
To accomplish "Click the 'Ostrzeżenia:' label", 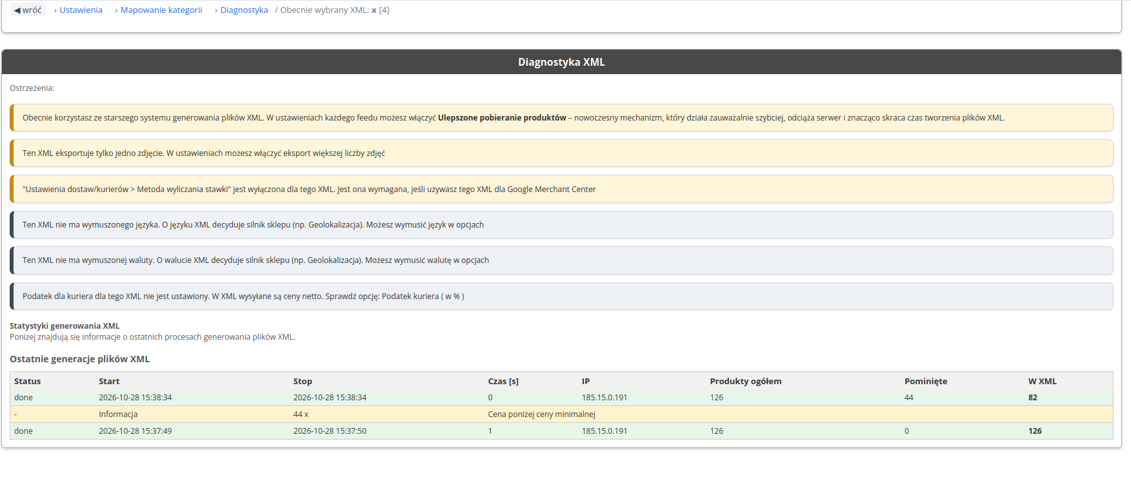I will point(32,88).
